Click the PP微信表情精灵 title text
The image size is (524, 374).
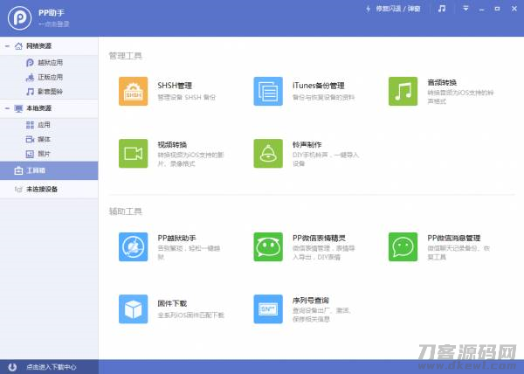click(x=319, y=238)
